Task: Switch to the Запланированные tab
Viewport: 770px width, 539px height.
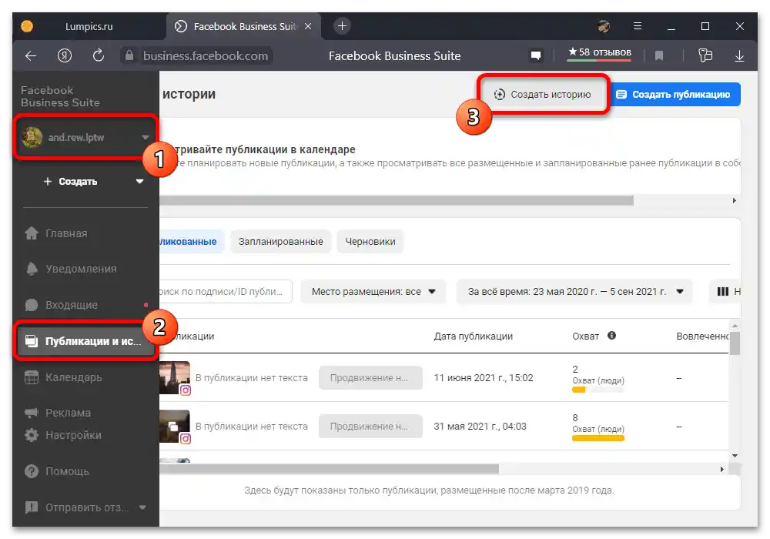Action: tap(280, 242)
